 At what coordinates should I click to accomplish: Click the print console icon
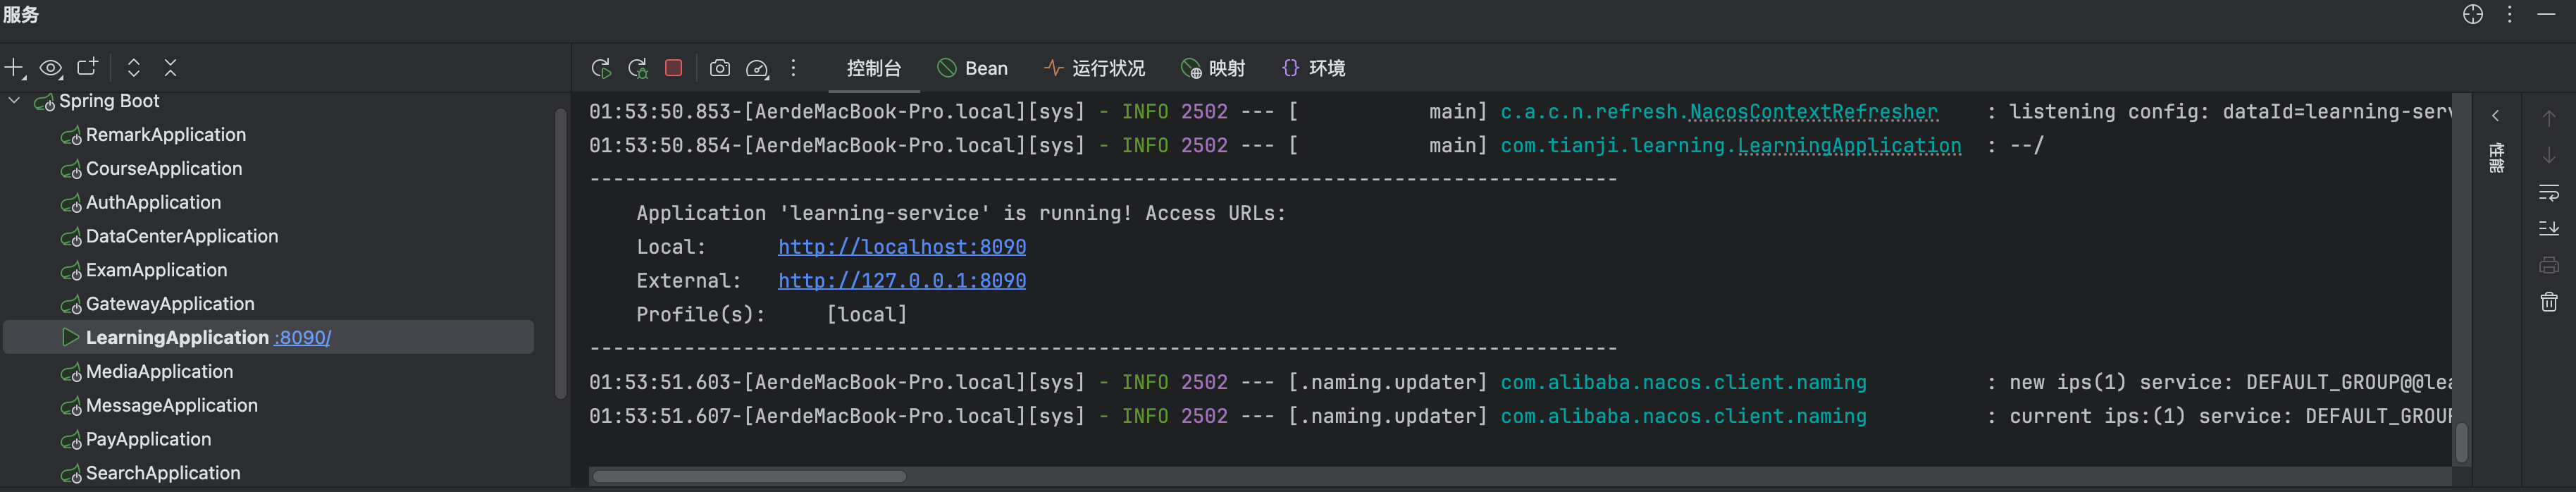coord(2549,265)
